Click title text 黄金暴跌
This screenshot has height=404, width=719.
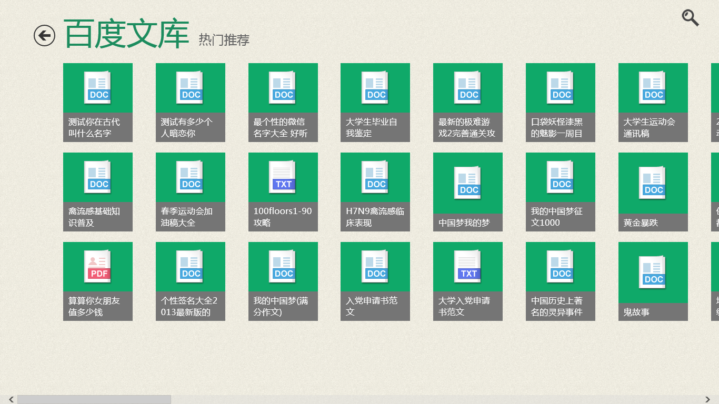coord(641,223)
